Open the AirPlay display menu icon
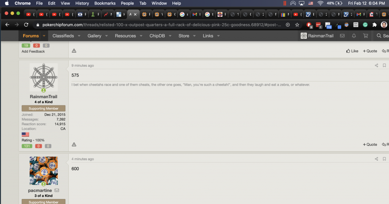The height and width of the screenshot is (204, 389). click(x=302, y=3)
